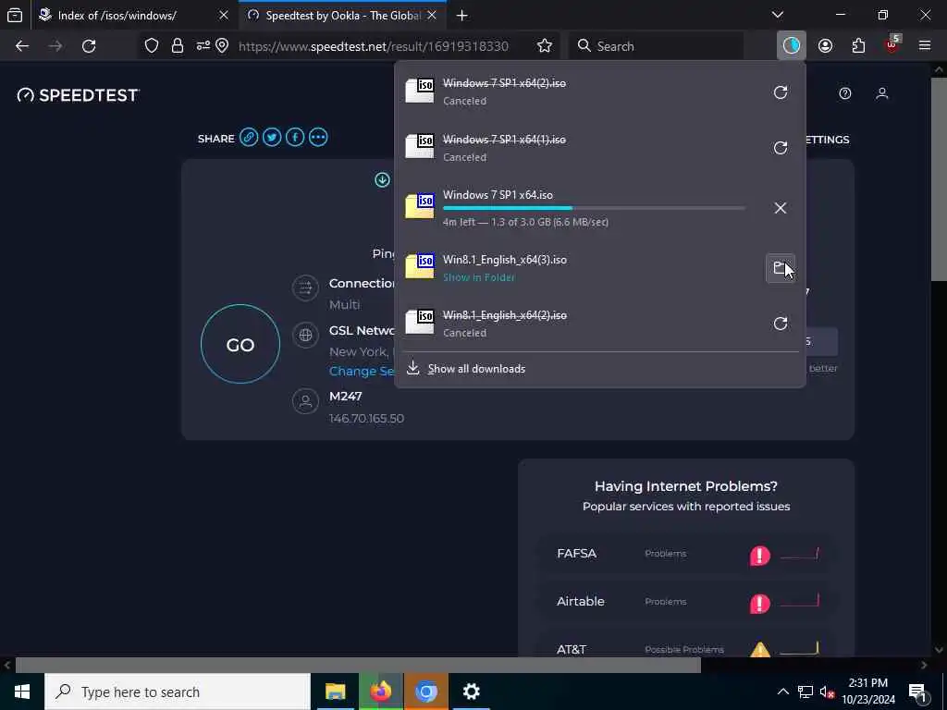Expand the list all tabs dropdown
947x710 pixels.
(x=778, y=15)
